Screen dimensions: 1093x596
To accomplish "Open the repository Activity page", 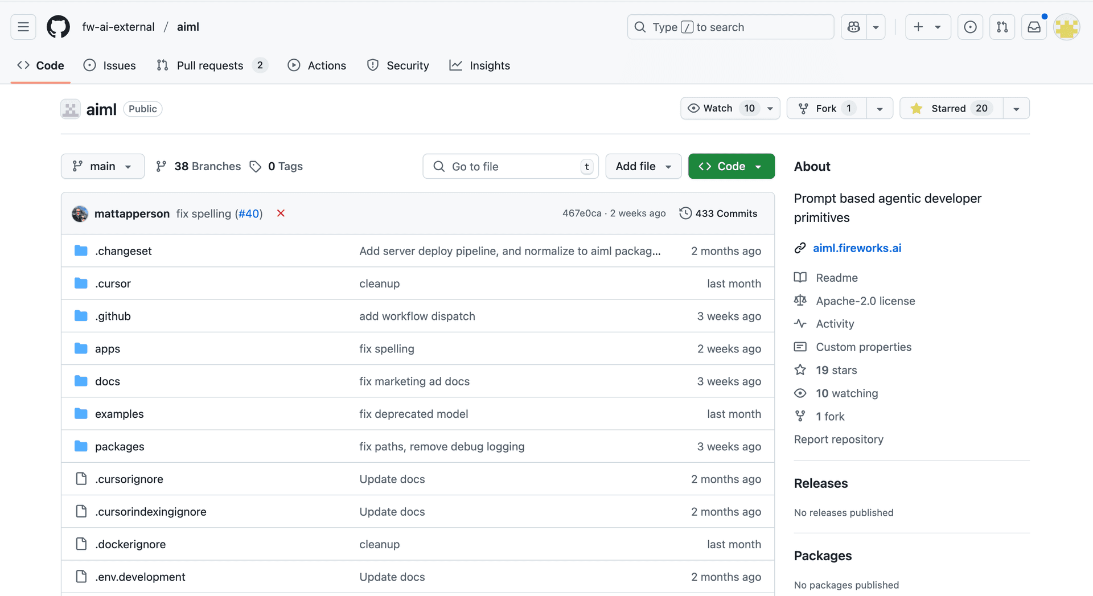I will pos(835,324).
